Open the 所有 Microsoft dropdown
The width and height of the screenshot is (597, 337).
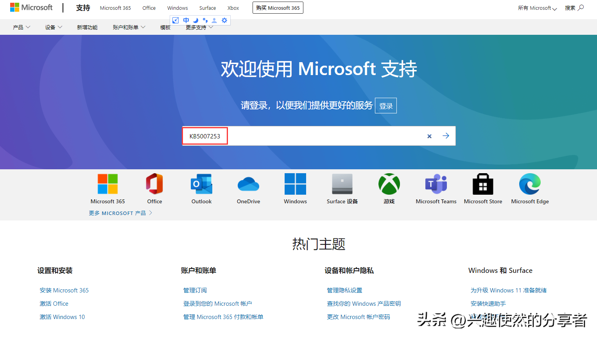tap(537, 8)
